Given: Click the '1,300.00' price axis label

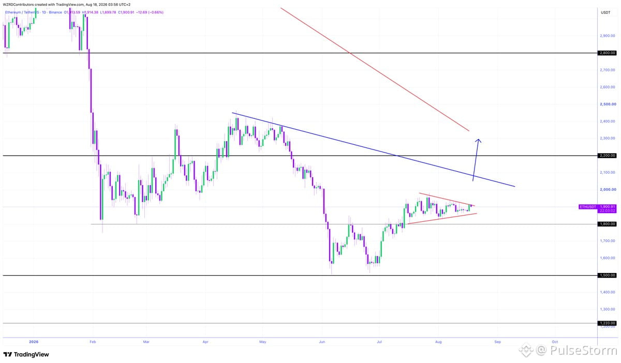Looking at the screenshot, I should pos(607,309).
